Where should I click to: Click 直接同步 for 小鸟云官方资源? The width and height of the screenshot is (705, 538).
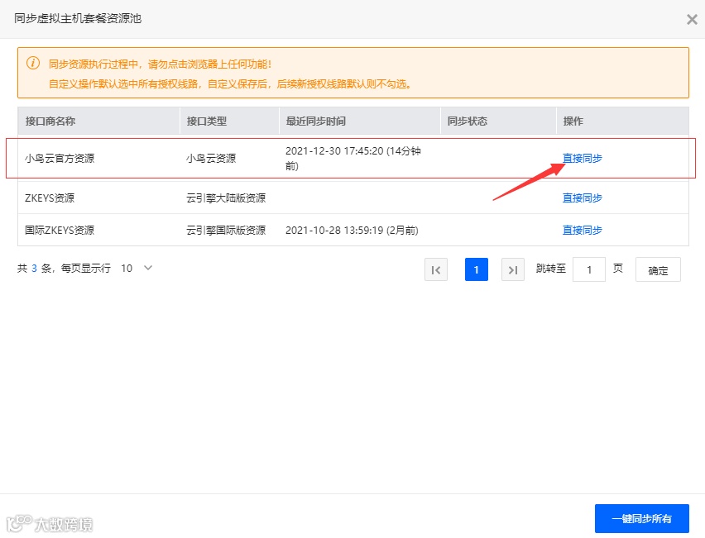pyautogui.click(x=582, y=158)
